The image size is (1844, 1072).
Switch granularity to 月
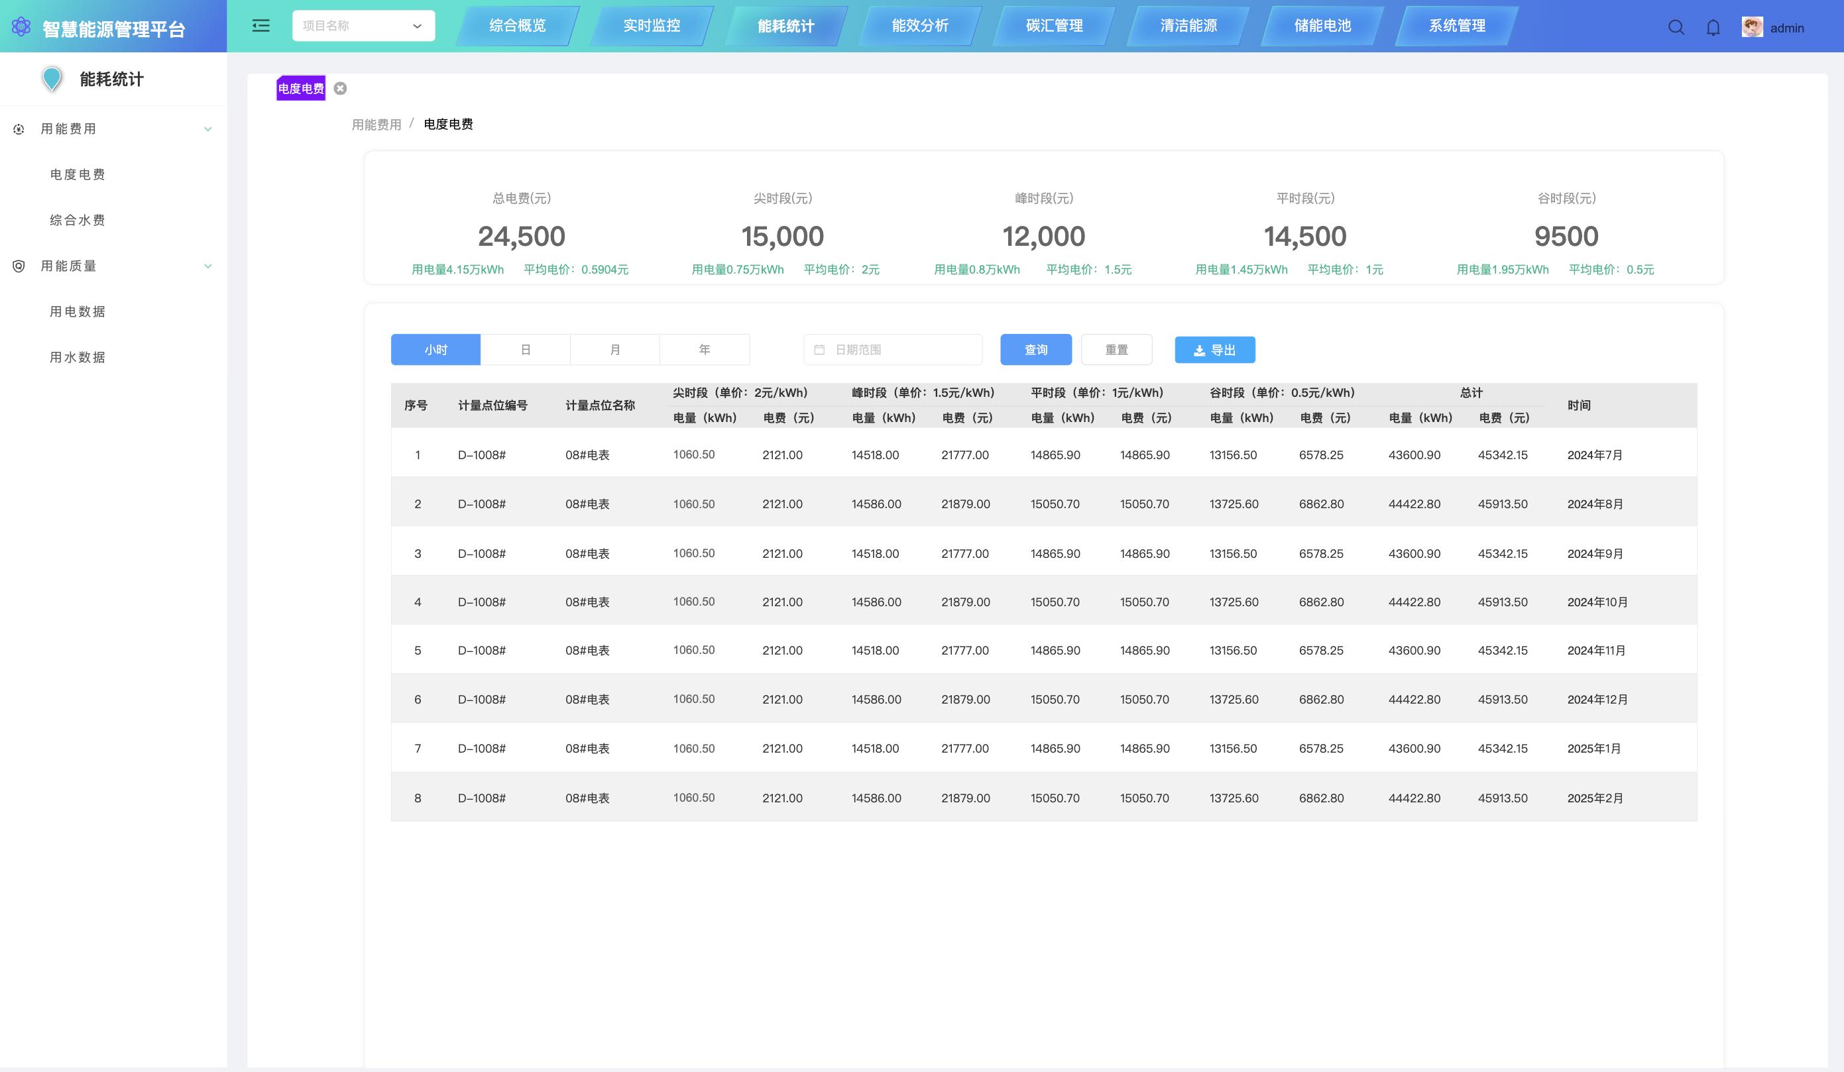pos(614,350)
